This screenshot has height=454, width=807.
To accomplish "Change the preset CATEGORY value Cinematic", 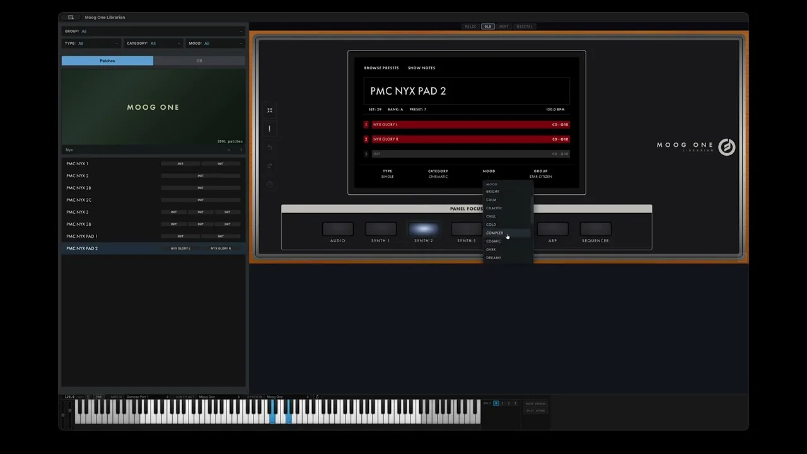I will [x=438, y=177].
